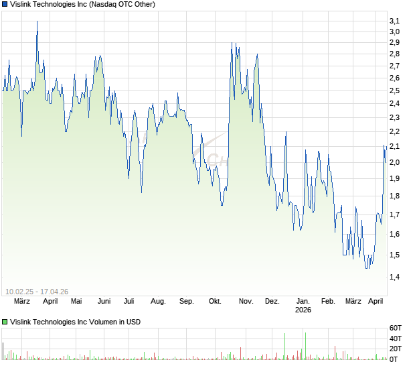
Task: Click the blue legend square beside Vislink Technologies
Action: (x=5, y=4)
